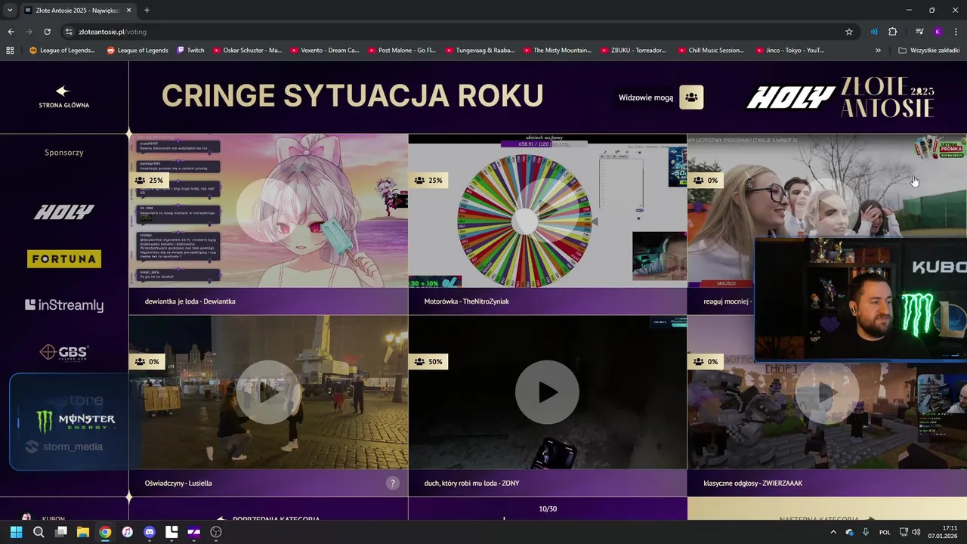The image size is (967, 544).
Task: Go back to Strona Główna
Action: point(63,97)
